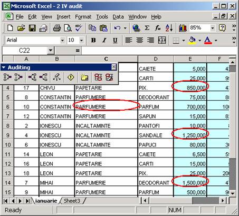Viewport: 239px width, 216px height.
Task: Click the Trace Dependents auditing icon
Action: click(33, 77)
